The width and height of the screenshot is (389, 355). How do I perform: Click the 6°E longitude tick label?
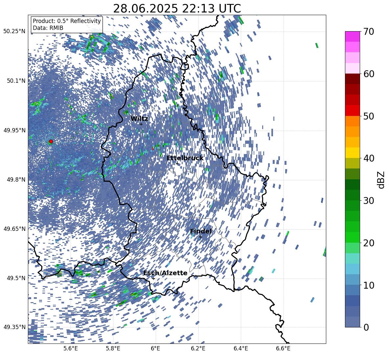click(x=155, y=348)
